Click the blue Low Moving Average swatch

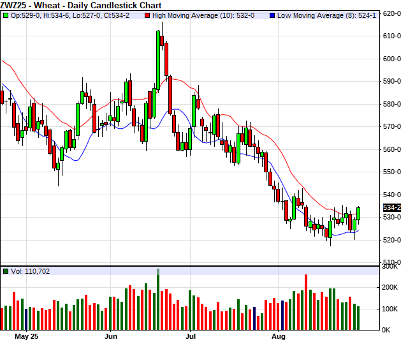click(x=273, y=15)
